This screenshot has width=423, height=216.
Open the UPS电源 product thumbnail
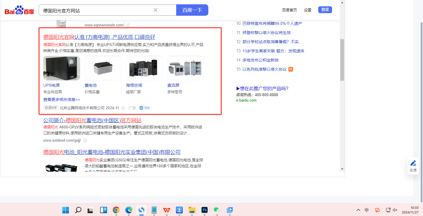pos(62,68)
